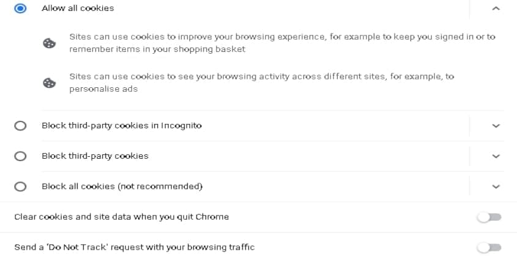Turn on the Do Not Track request switch
Image resolution: width=517 pixels, height=260 pixels.
(489, 248)
